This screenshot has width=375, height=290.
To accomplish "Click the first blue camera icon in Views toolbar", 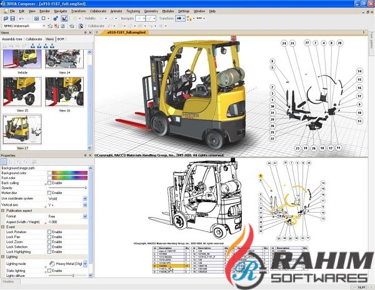I will tap(32, 46).
